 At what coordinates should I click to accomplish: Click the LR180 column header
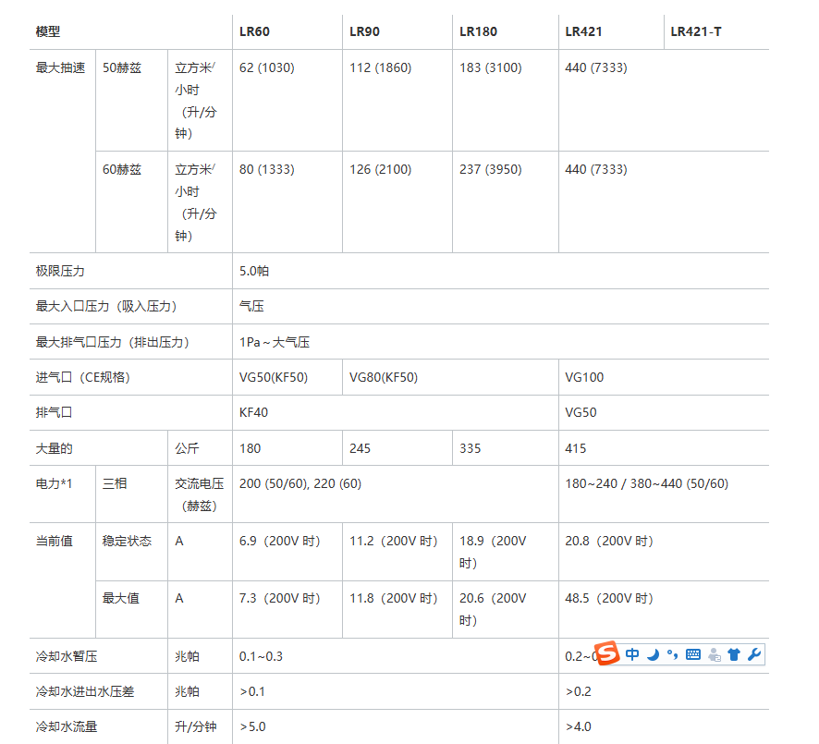478,31
